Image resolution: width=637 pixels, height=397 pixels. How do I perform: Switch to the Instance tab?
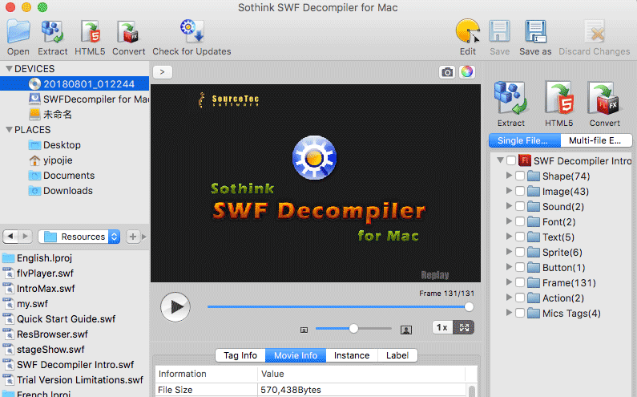(352, 355)
